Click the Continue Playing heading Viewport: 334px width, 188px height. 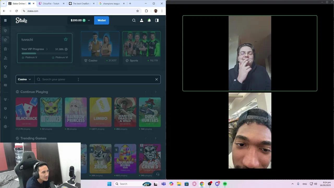pyautogui.click(x=34, y=92)
